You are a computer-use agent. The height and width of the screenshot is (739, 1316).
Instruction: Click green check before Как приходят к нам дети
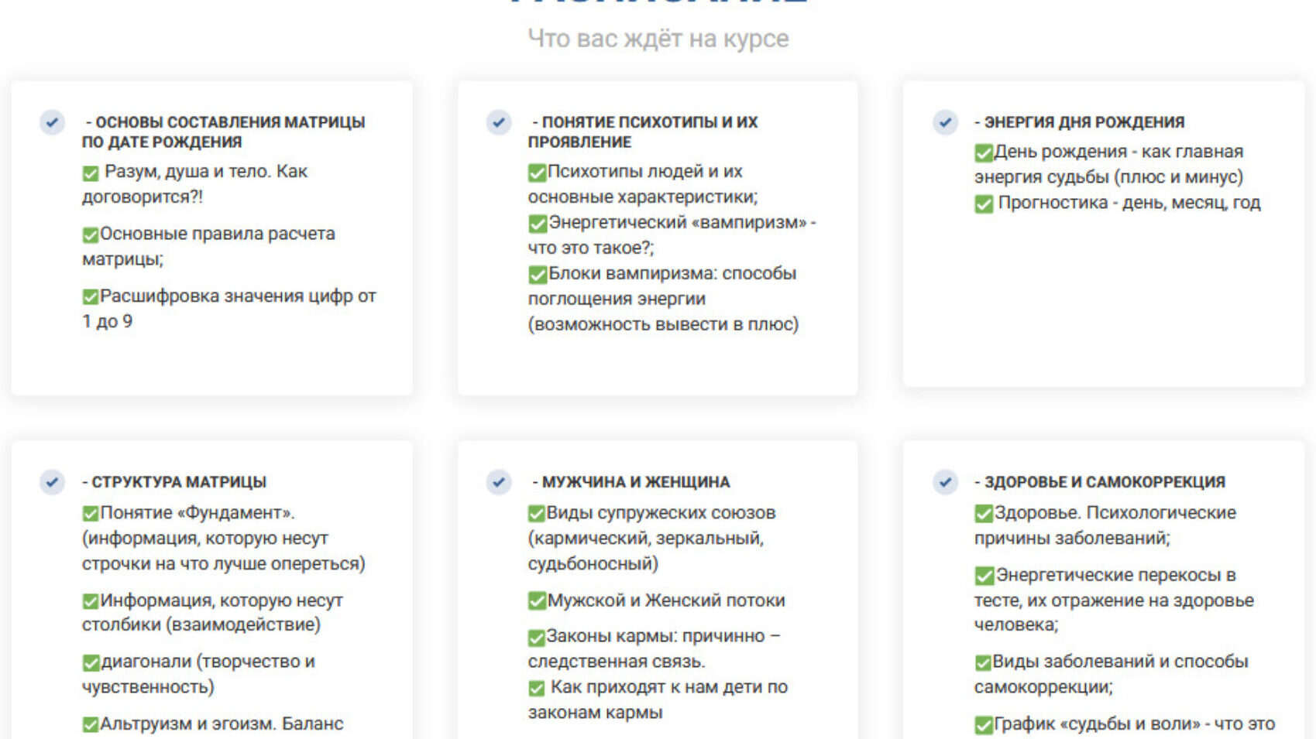pos(537,688)
